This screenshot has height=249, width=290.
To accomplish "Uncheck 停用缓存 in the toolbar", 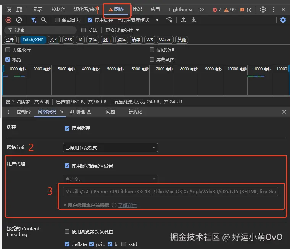I will (x=90, y=20).
